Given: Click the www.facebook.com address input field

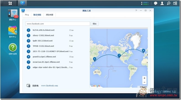Looking at the screenshot, I should point(58,24).
